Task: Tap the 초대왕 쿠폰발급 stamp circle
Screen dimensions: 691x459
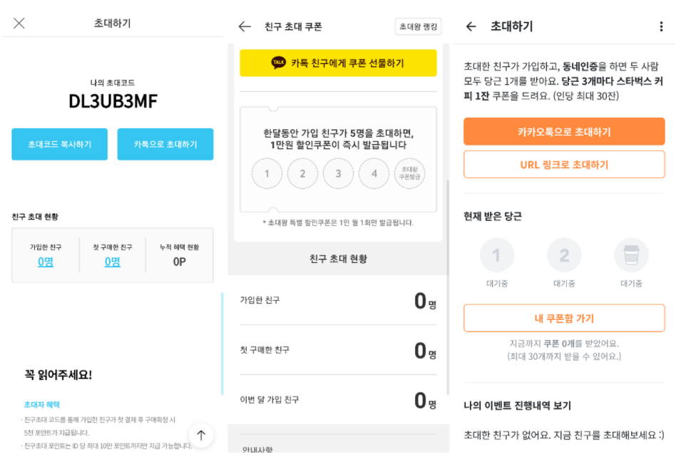Action: (x=409, y=174)
